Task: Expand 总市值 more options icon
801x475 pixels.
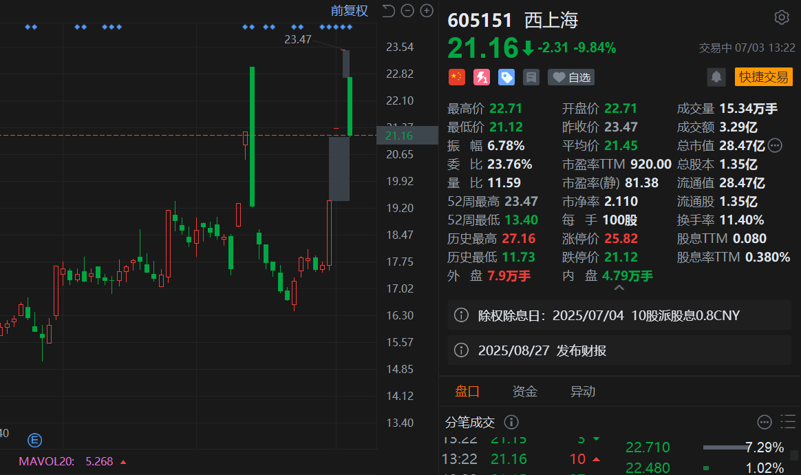Action: (x=775, y=146)
